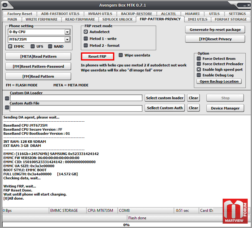Expand the MT6735M CPU model dropdown
This screenshot has width=252, height=228.
point(67,39)
